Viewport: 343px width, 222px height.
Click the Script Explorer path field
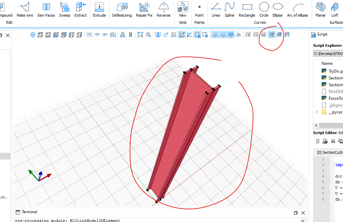click(328, 54)
